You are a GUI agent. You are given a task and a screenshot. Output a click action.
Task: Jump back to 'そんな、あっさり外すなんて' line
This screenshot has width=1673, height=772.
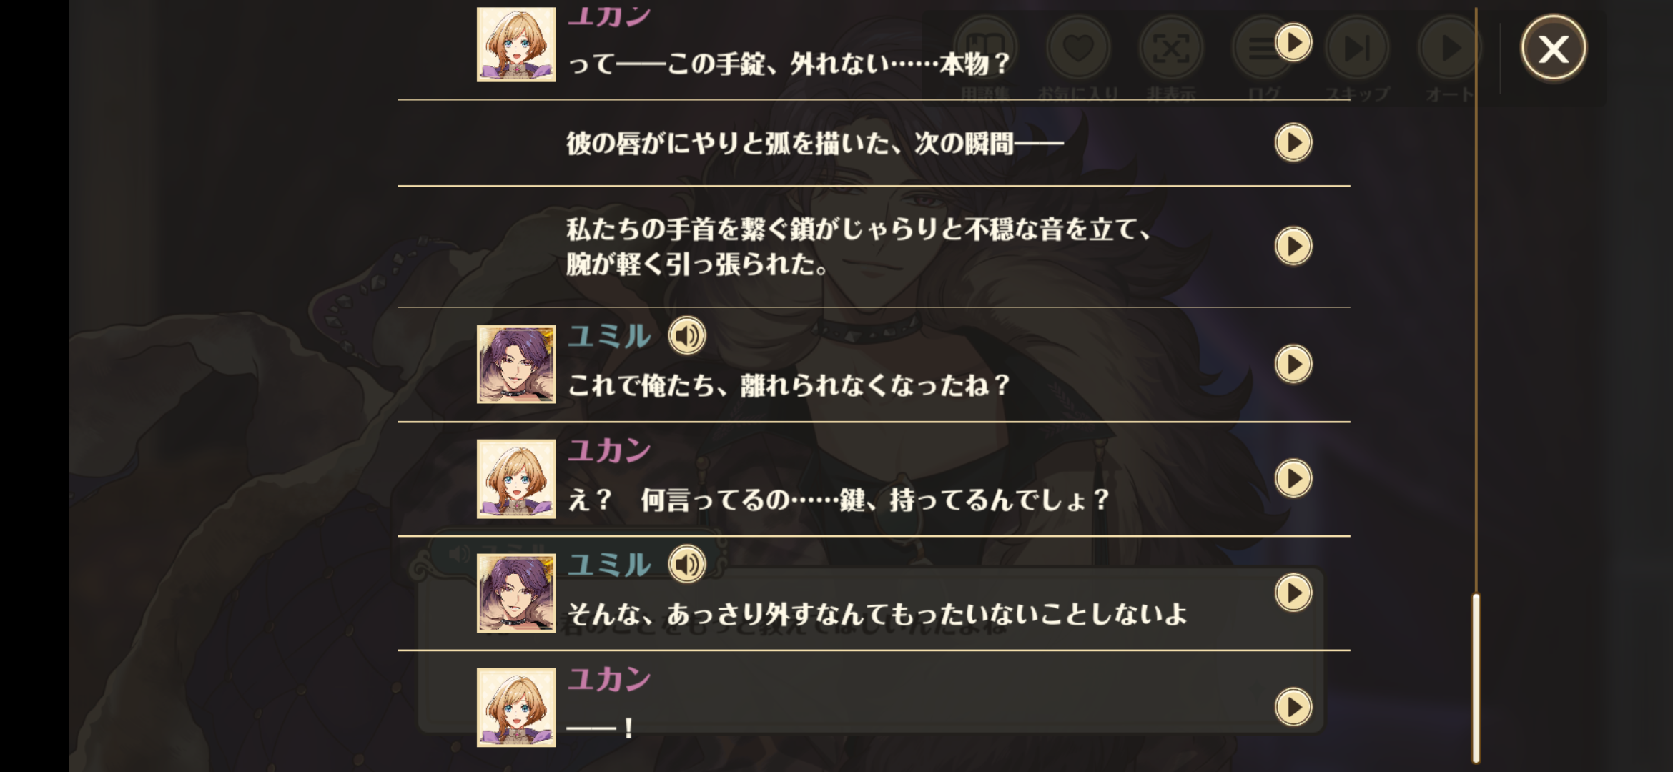pyautogui.click(x=1293, y=593)
